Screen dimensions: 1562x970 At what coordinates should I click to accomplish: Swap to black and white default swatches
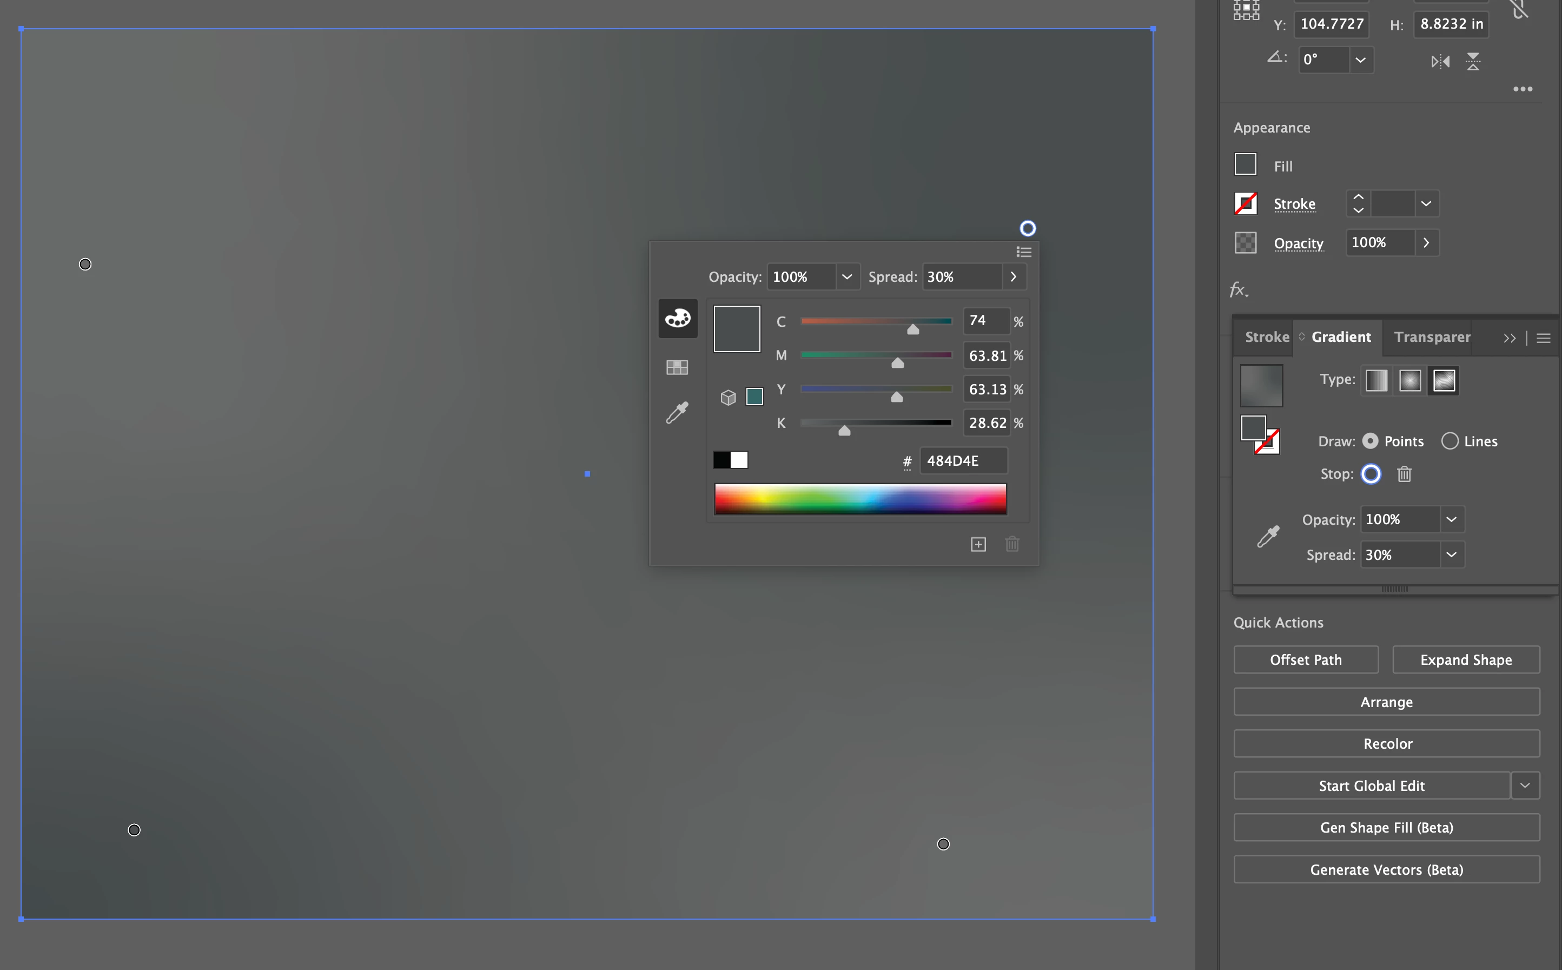coord(730,460)
